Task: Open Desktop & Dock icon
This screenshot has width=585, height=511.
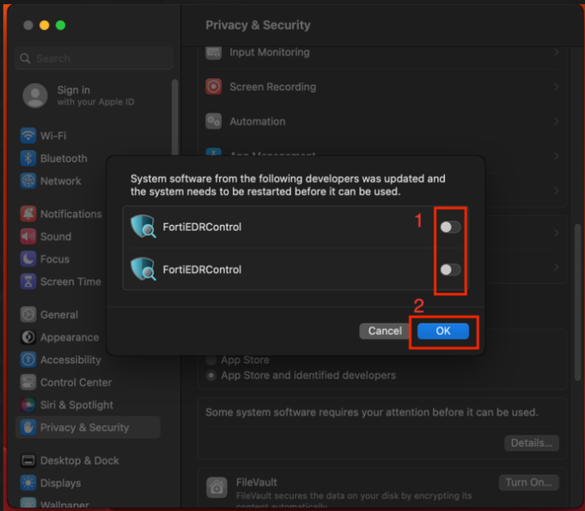Action: [x=28, y=460]
